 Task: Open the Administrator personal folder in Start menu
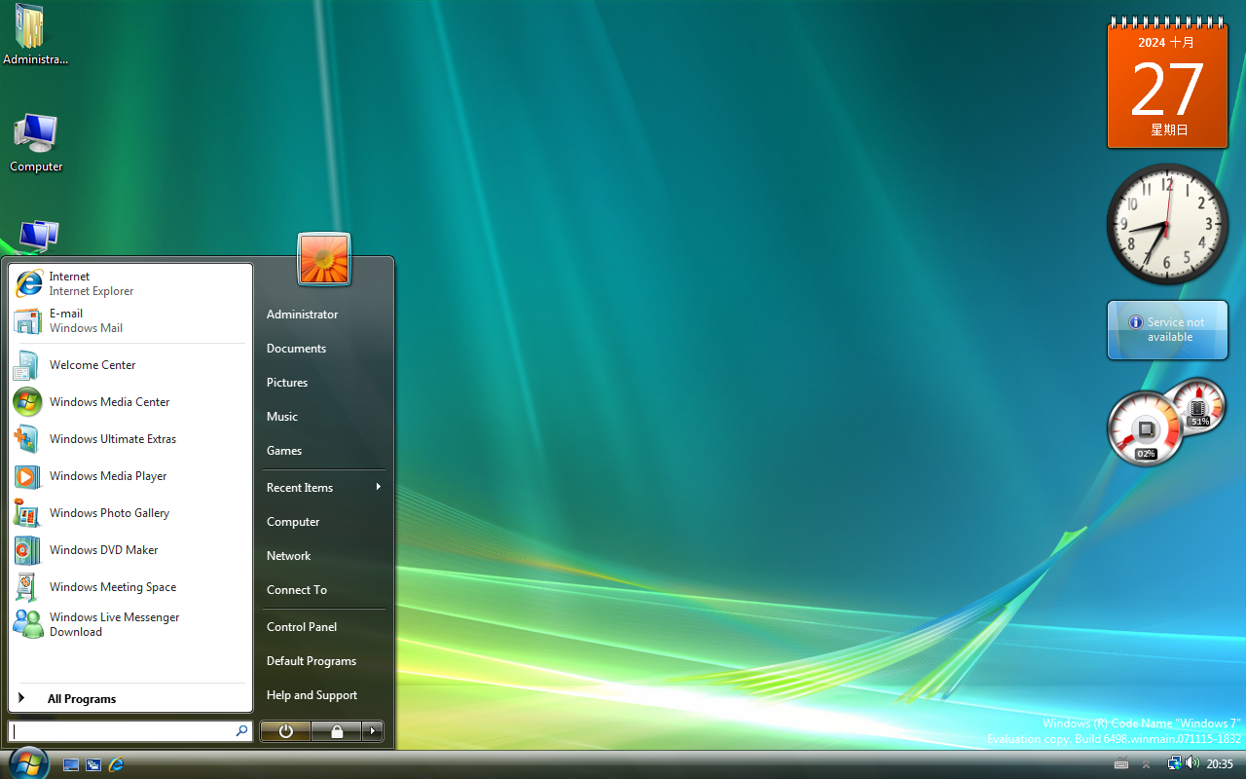pos(323,315)
